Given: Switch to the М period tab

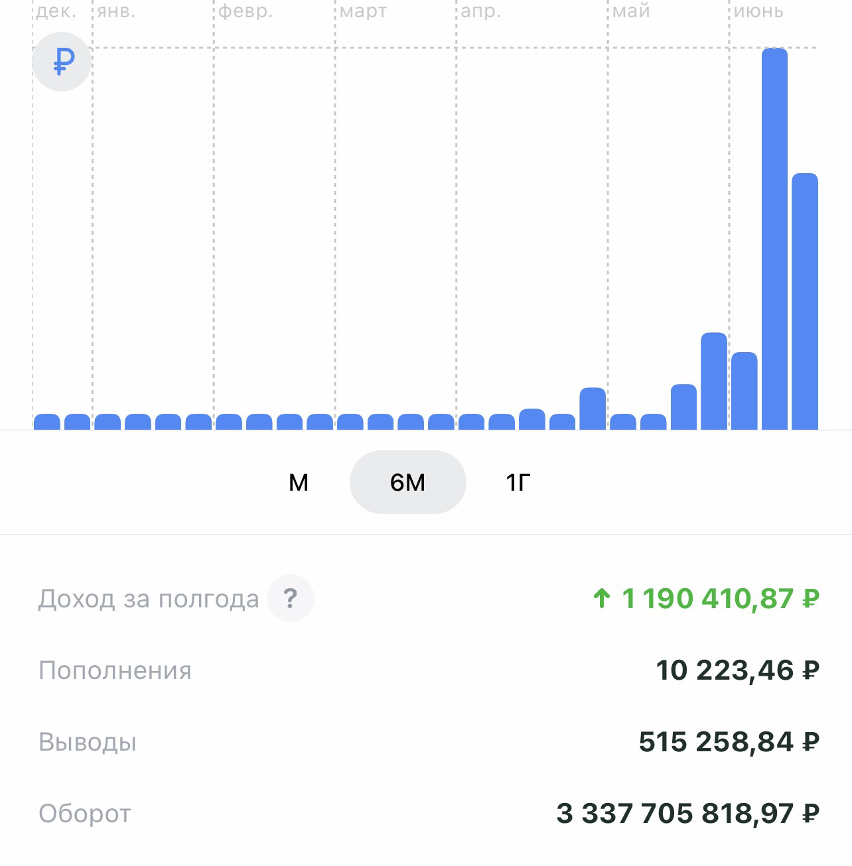Looking at the screenshot, I should coord(299,482).
